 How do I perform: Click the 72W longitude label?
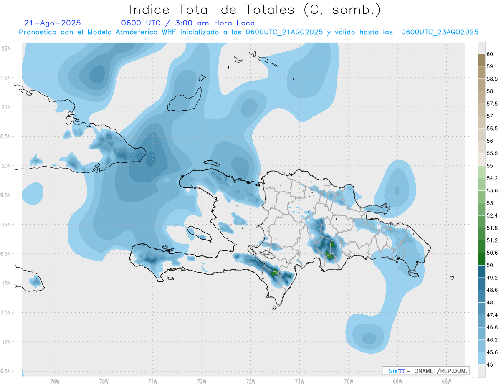tap(250, 381)
